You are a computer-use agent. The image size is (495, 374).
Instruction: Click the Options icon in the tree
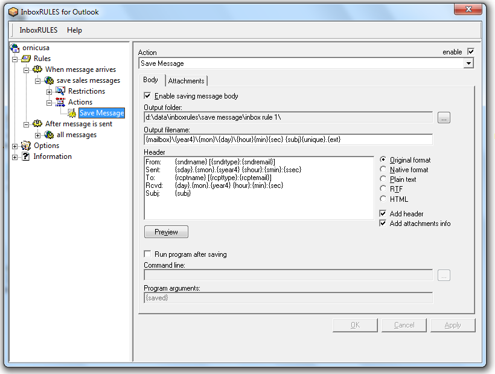(26, 146)
